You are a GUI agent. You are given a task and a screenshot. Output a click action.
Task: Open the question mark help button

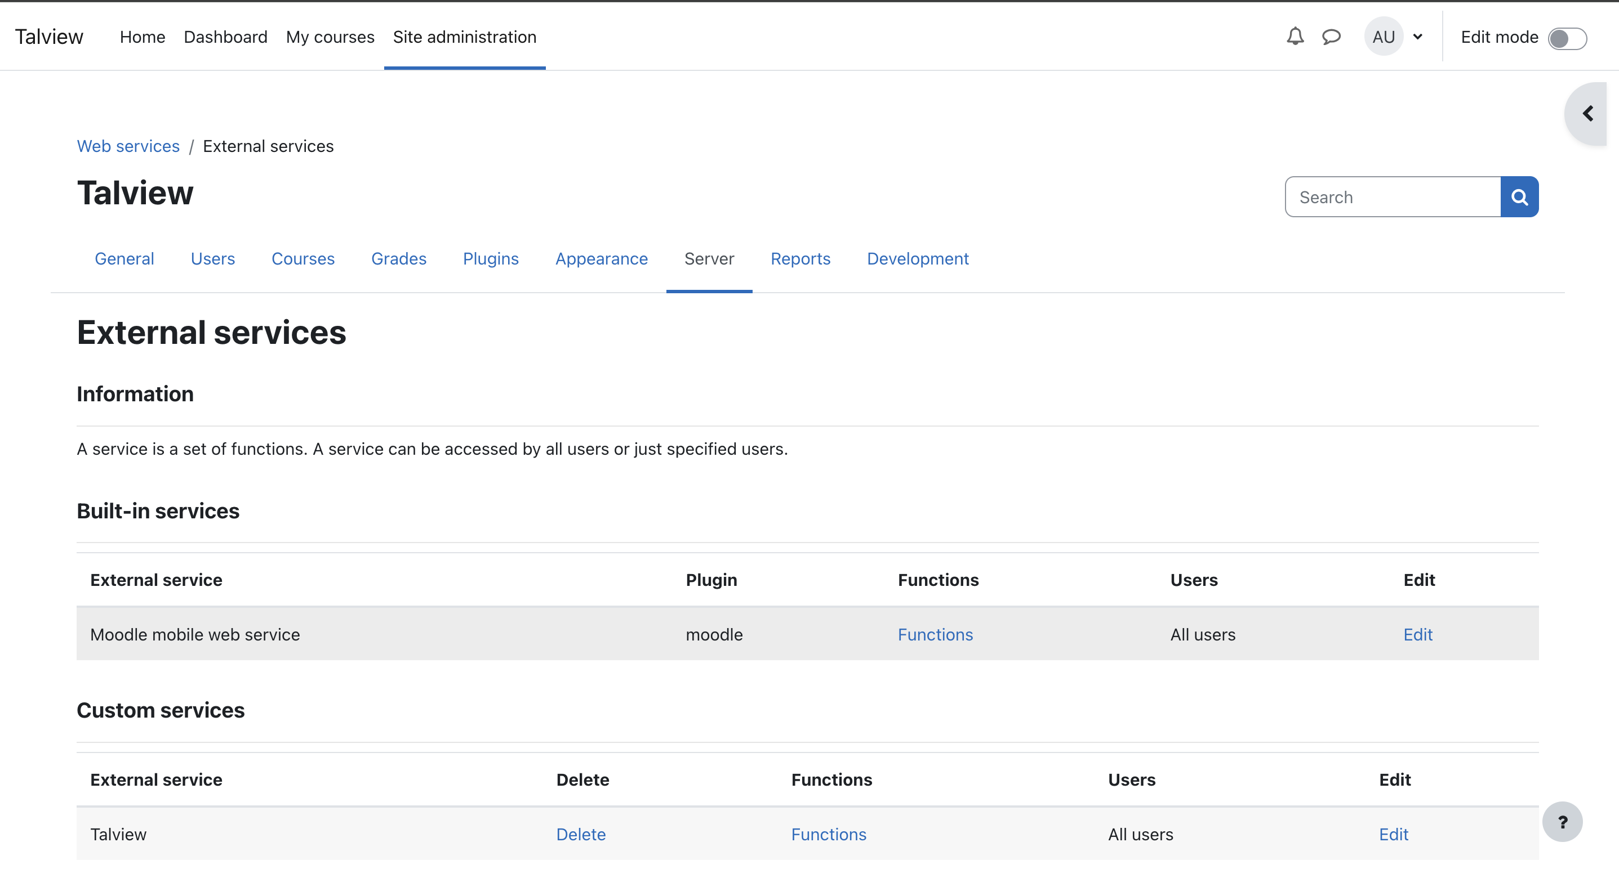coord(1562,822)
